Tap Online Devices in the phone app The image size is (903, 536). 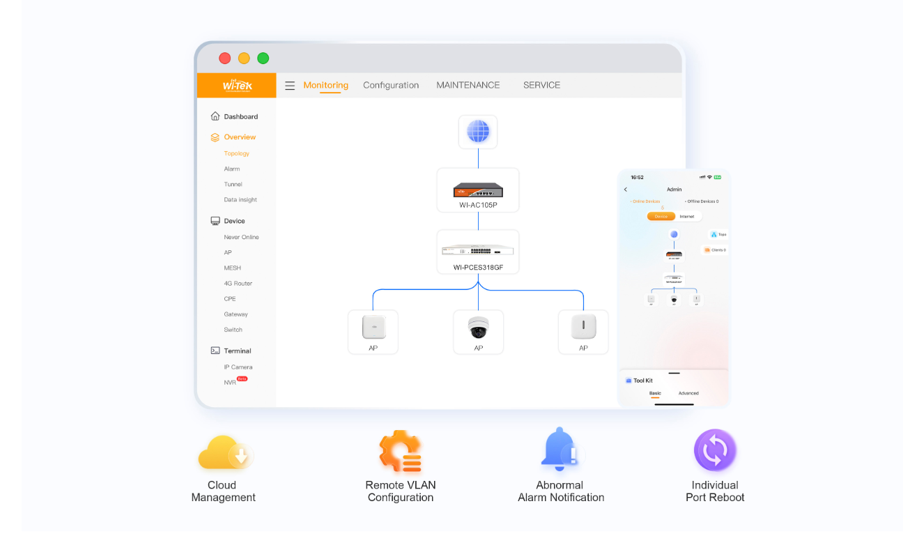[x=645, y=201]
